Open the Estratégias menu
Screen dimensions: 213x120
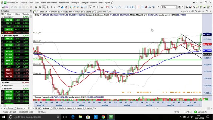(x=75, y=3)
